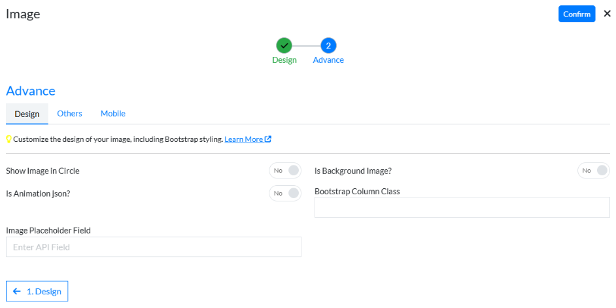Toggle the Show Image in Circle switch

point(285,171)
